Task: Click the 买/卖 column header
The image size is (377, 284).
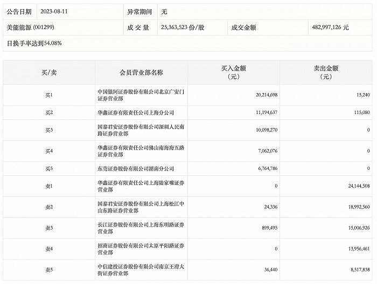Action: click(49, 73)
